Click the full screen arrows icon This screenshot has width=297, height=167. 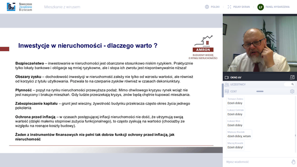point(229,7)
